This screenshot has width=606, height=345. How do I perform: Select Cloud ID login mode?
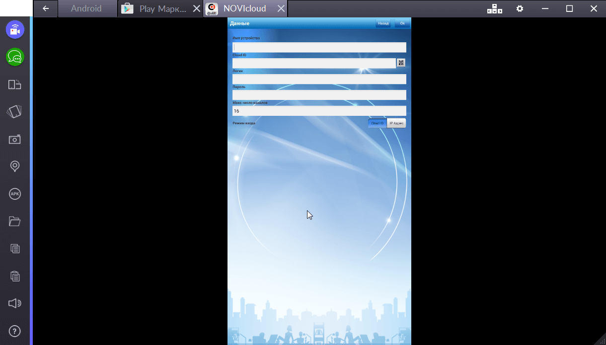(377, 123)
